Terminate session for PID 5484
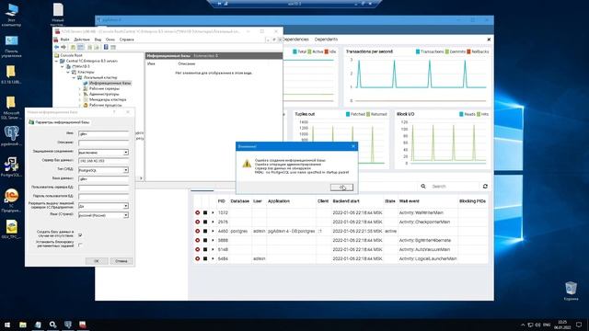The width and height of the screenshot is (589, 331). pyautogui.click(x=197, y=258)
